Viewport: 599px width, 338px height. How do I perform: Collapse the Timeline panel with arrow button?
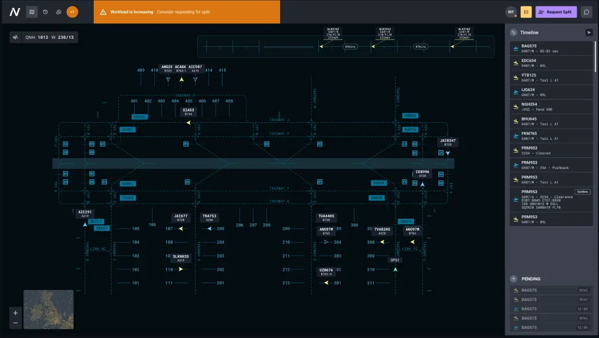589,33
